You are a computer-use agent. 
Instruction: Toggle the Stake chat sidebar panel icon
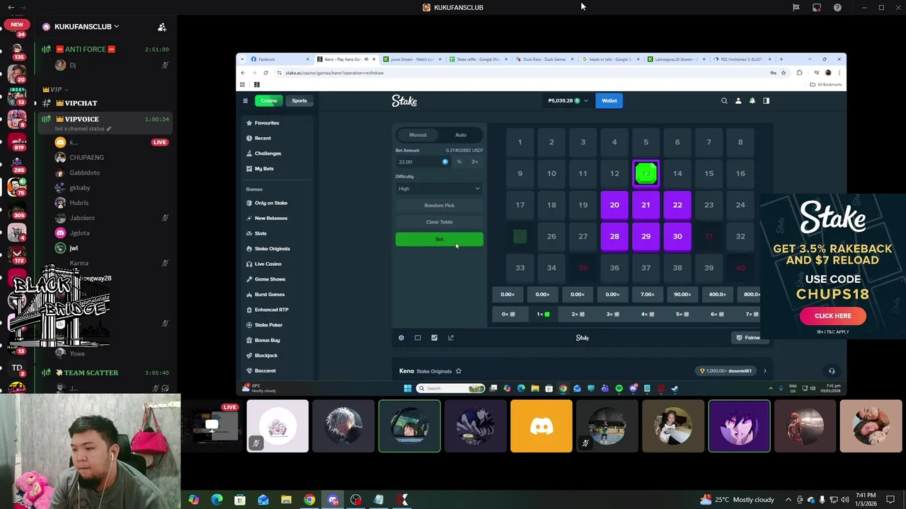tap(766, 101)
